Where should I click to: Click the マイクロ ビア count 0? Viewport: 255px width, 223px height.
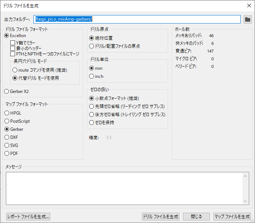212,59
